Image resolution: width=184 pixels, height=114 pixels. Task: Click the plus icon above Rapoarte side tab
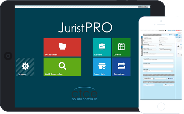[x=142, y=47]
